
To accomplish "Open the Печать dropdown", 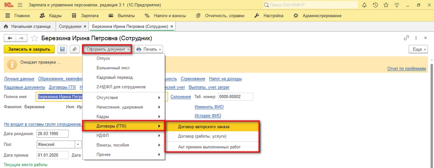I will point(149,49).
